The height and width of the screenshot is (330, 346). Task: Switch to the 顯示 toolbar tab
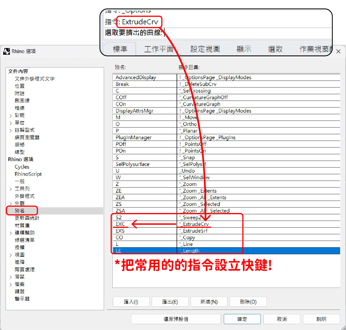(244, 49)
